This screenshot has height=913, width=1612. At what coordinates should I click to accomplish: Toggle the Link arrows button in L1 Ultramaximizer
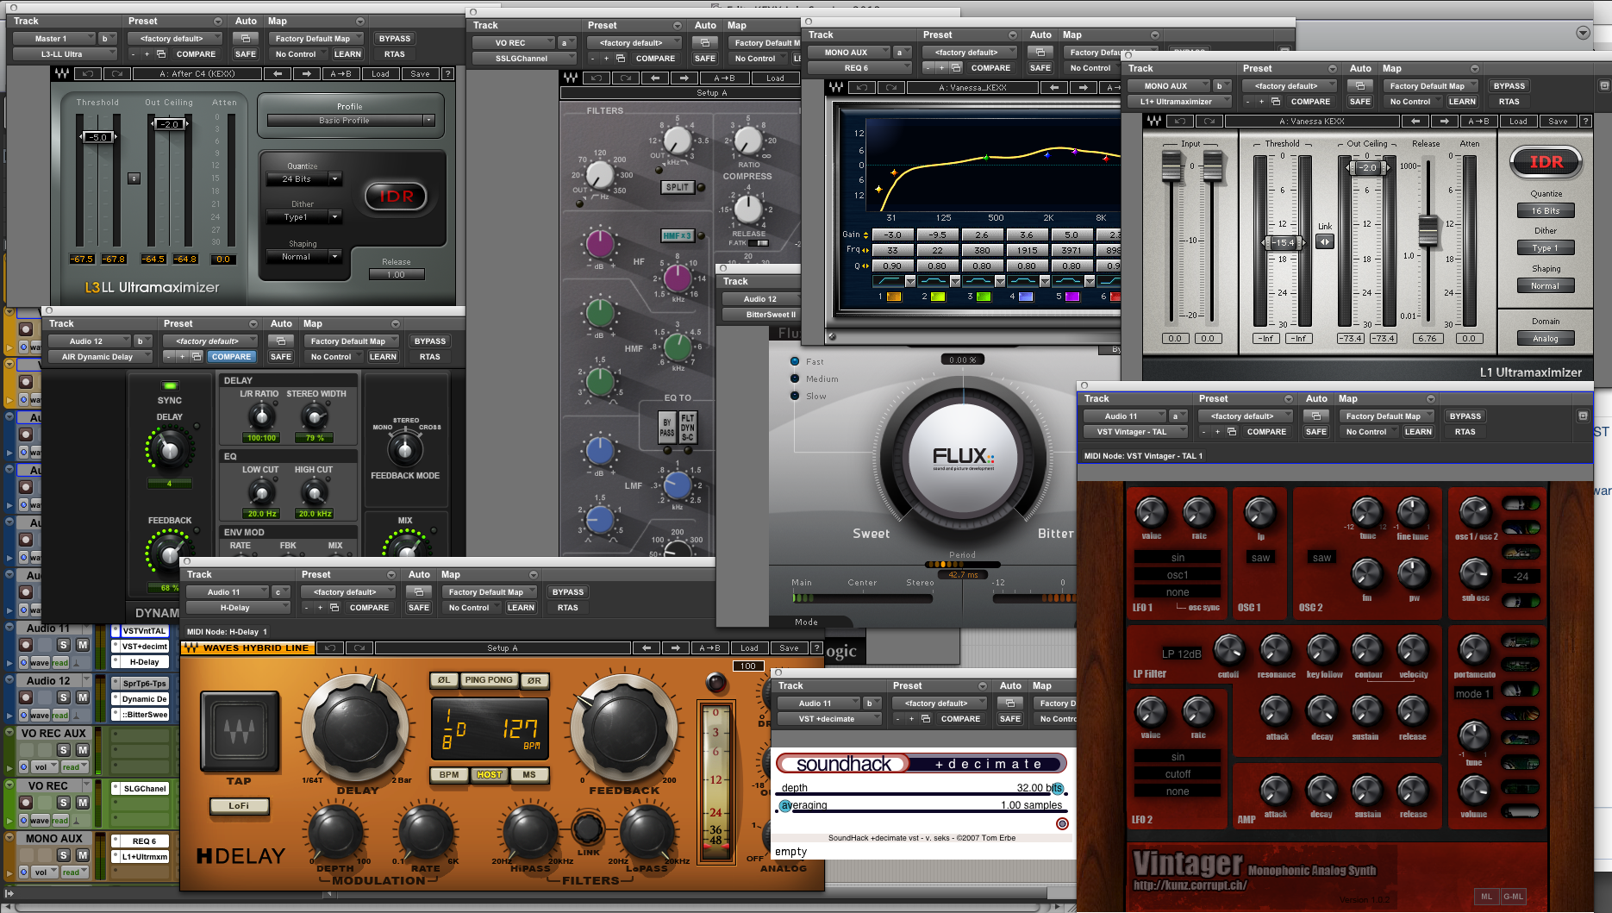[1325, 241]
